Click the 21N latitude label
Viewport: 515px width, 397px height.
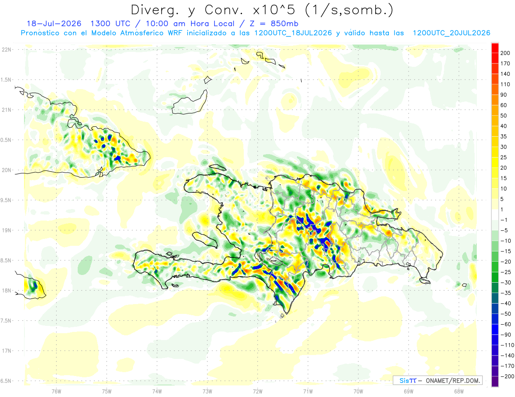6,110
